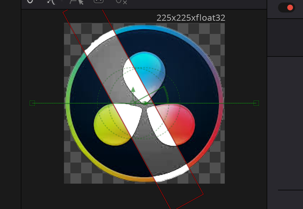Click the green pivot point arrow
Image resolution: width=303 pixels, height=209 pixels.
[145, 104]
